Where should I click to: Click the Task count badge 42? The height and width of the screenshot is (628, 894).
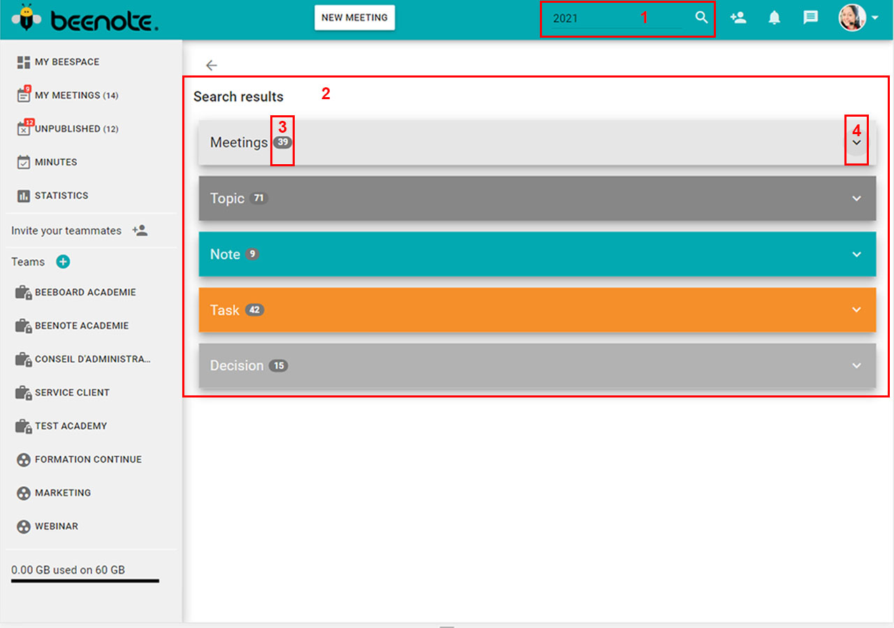254,310
